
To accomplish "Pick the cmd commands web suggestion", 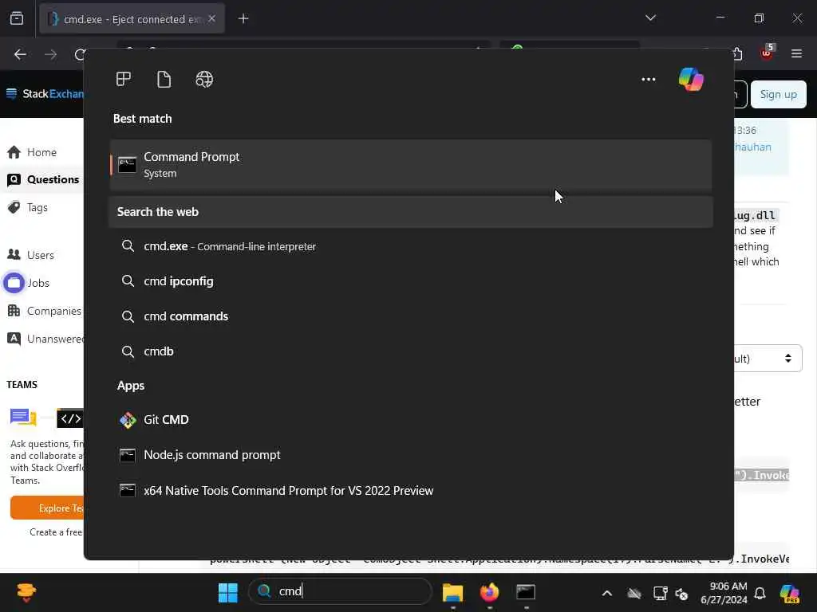I will click(x=411, y=316).
